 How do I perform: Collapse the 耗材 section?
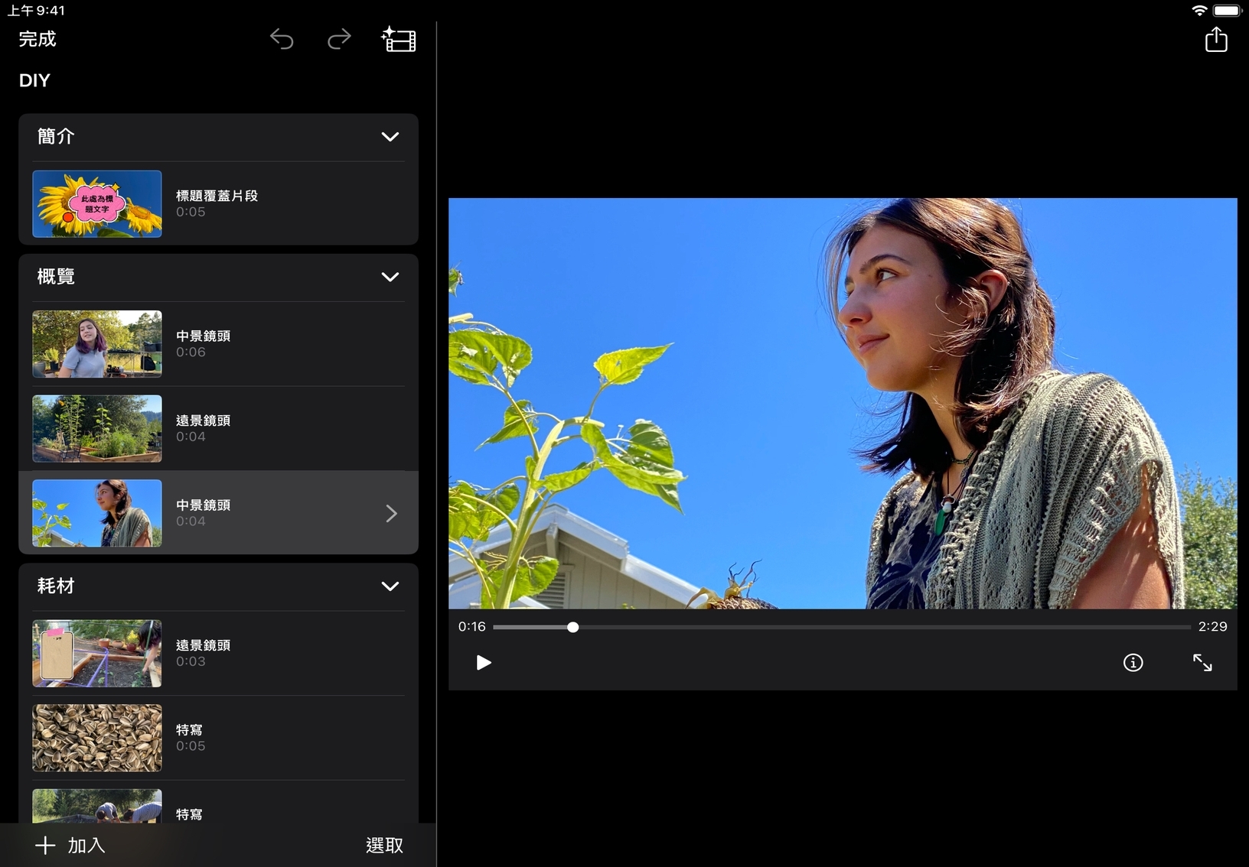(x=390, y=586)
